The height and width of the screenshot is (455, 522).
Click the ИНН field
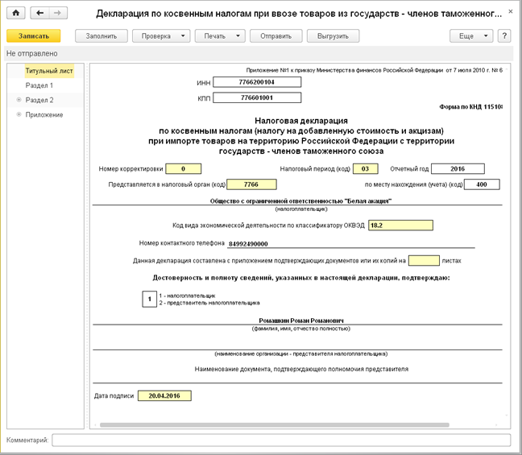257,82
